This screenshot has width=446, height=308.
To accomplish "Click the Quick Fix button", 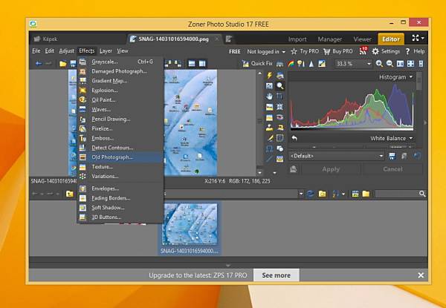I will click(x=257, y=64).
